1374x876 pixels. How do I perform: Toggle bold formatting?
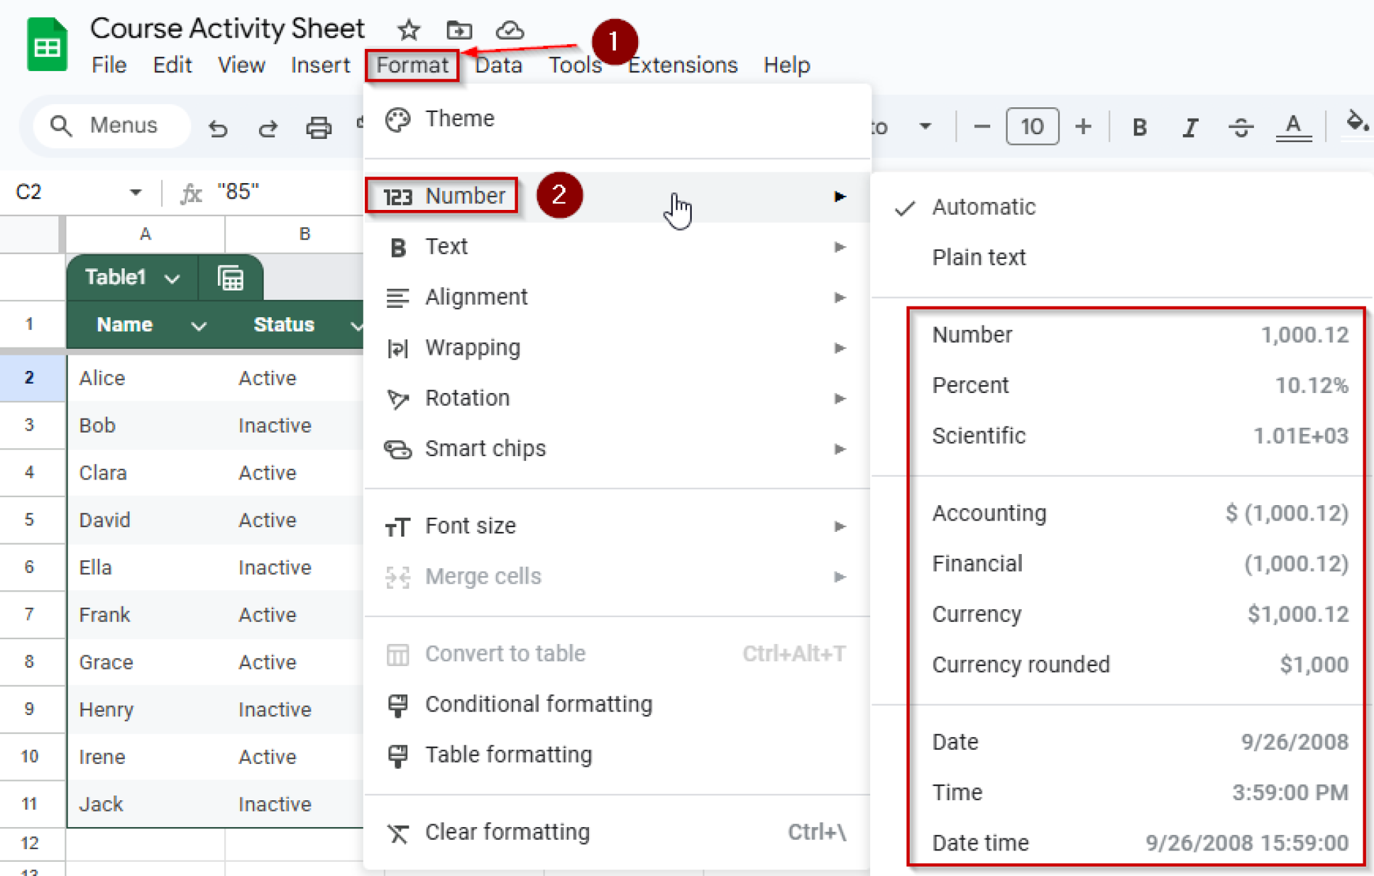1139,126
